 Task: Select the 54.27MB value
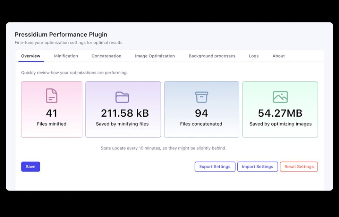[x=280, y=113]
